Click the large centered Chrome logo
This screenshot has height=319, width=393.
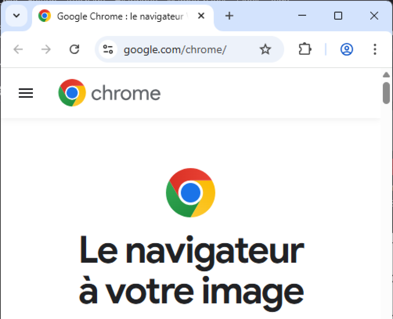tap(190, 193)
